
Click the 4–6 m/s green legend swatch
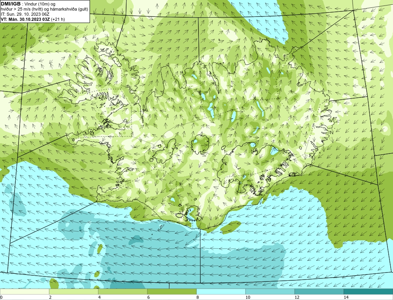click(123, 291)
